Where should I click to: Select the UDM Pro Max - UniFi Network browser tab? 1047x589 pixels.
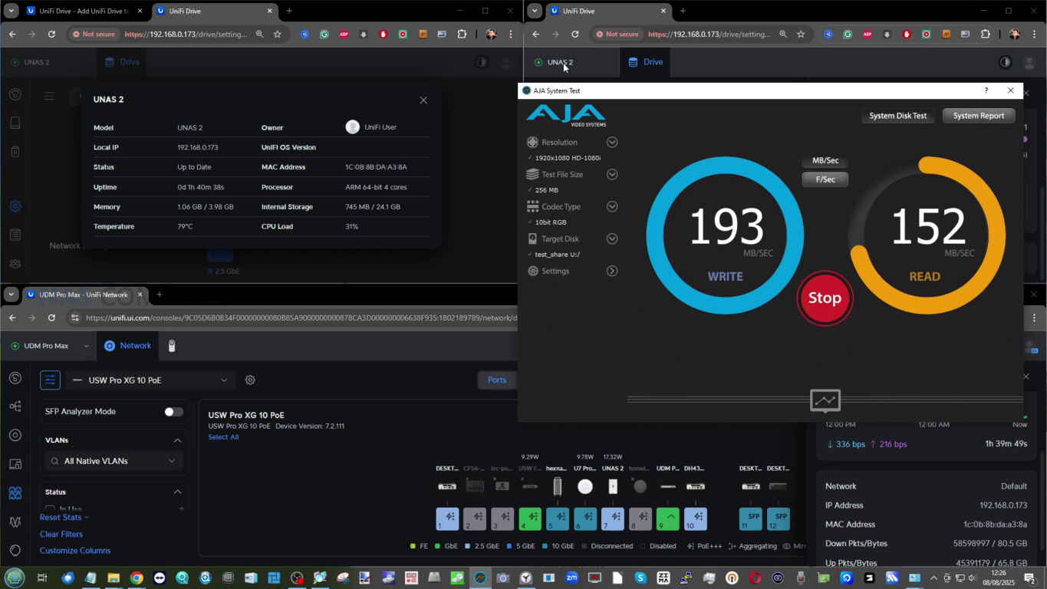point(83,294)
